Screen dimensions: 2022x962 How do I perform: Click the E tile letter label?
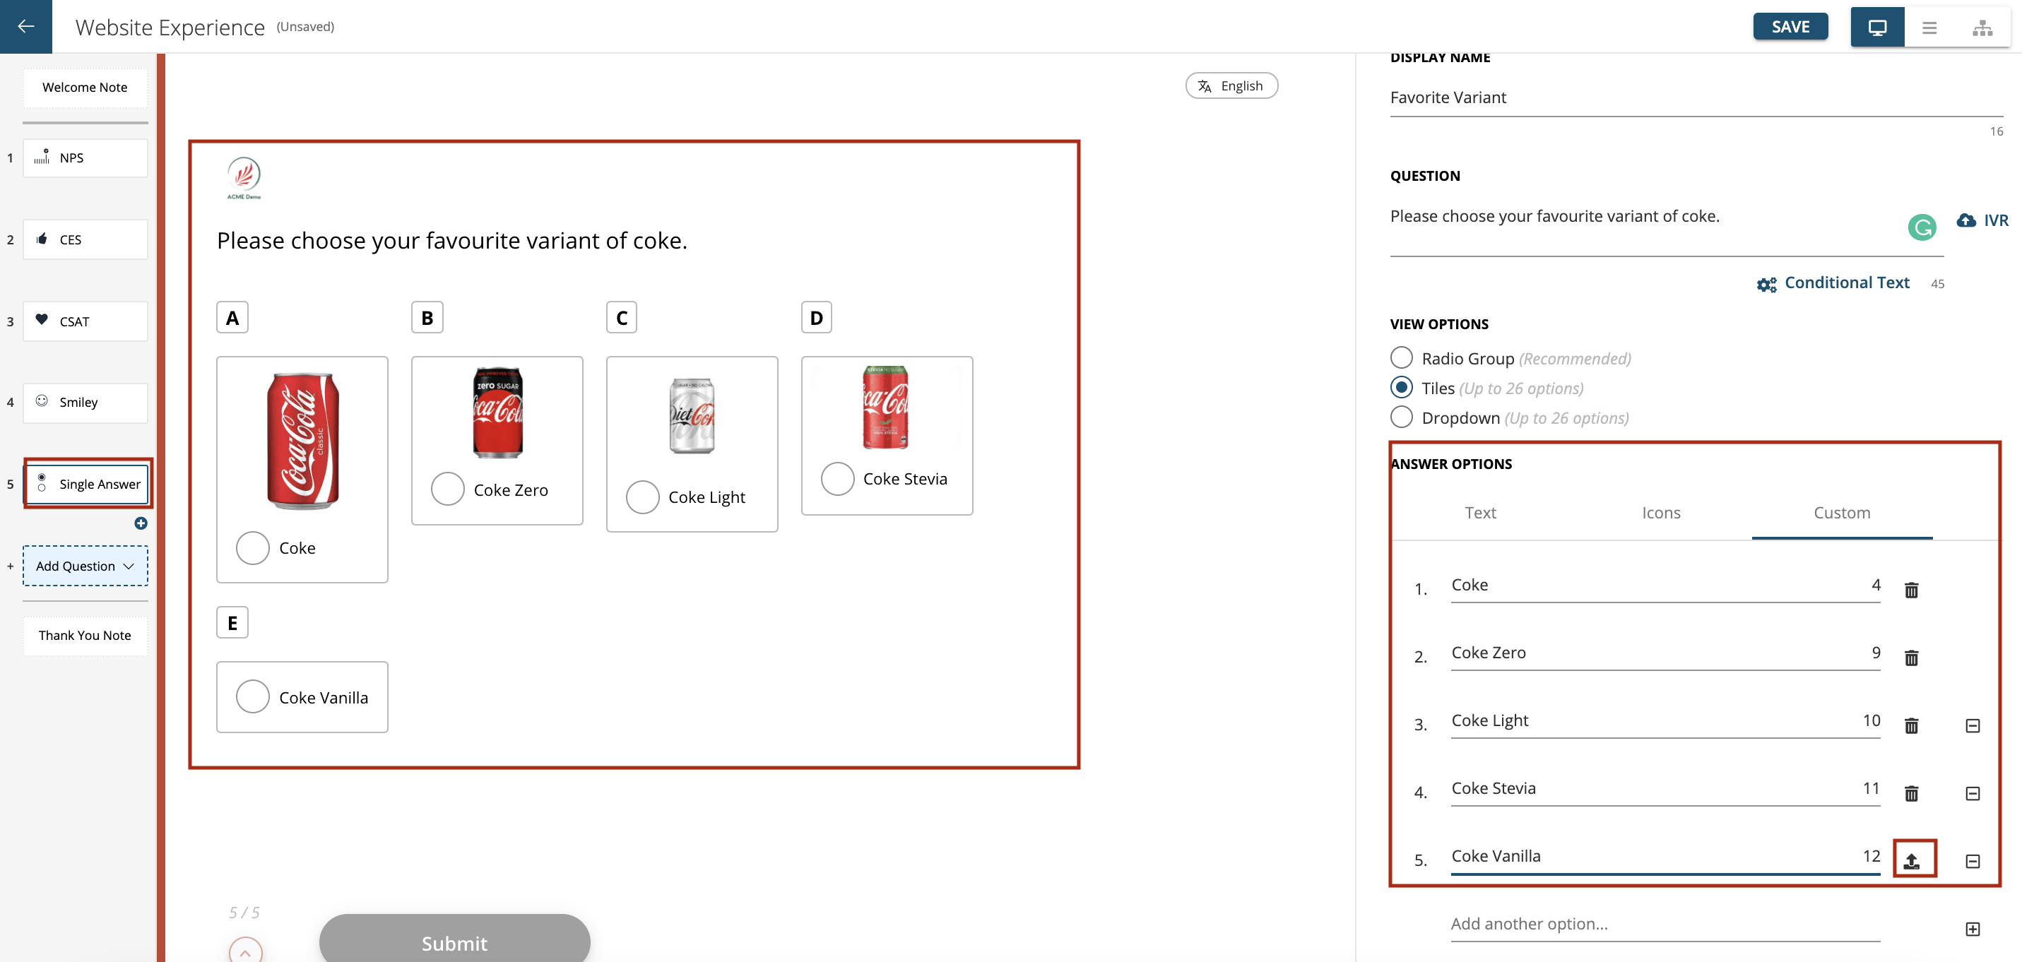tap(232, 623)
